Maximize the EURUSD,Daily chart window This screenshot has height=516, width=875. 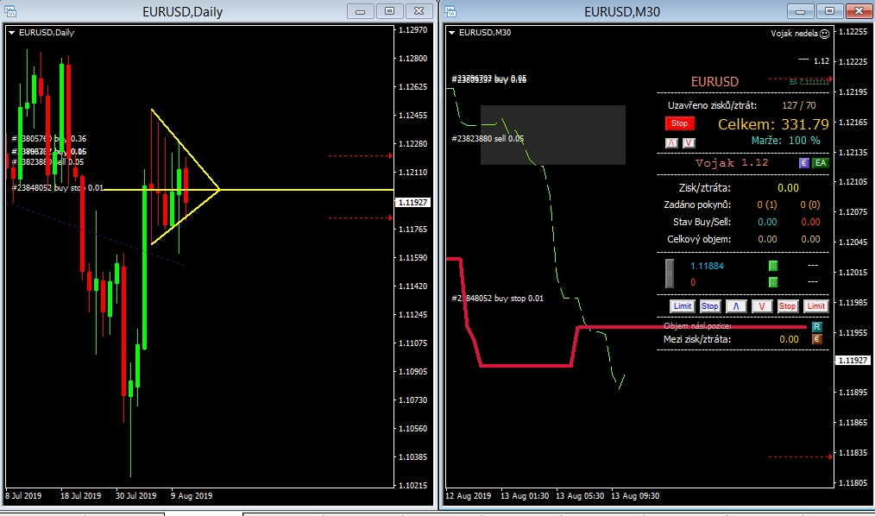click(389, 10)
